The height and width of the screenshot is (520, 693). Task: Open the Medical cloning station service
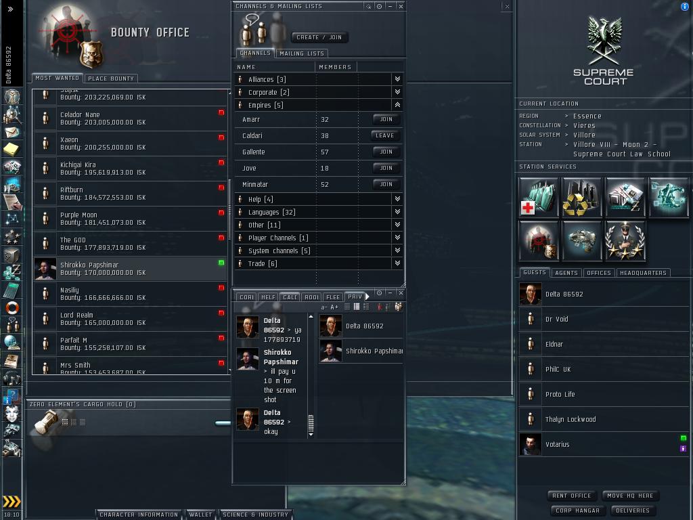(x=539, y=197)
